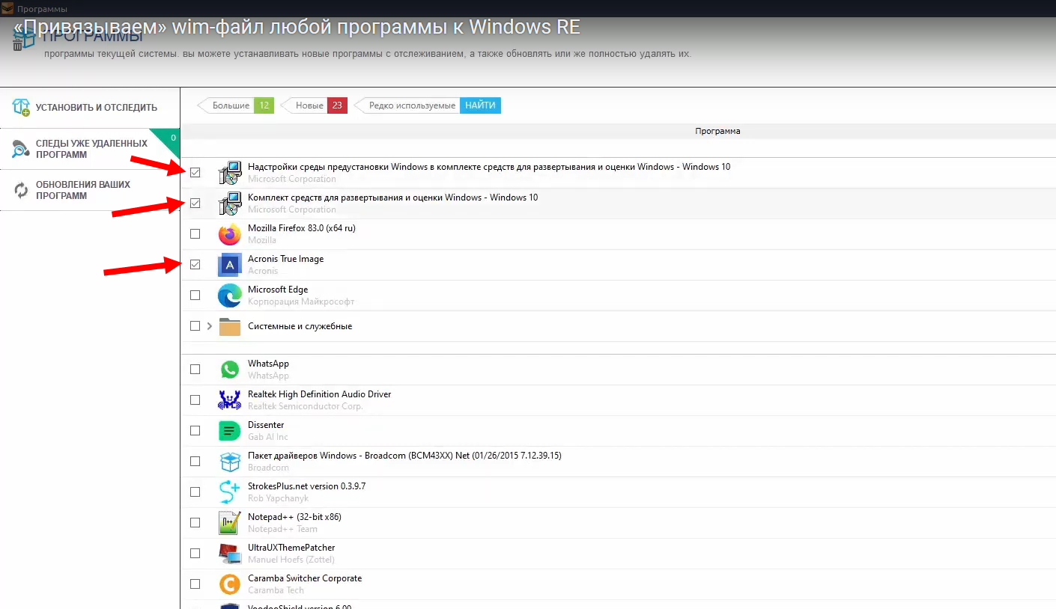This screenshot has height=609, width=1056.
Task: Select Caramba Switcher Corporate text
Action: tap(305, 578)
